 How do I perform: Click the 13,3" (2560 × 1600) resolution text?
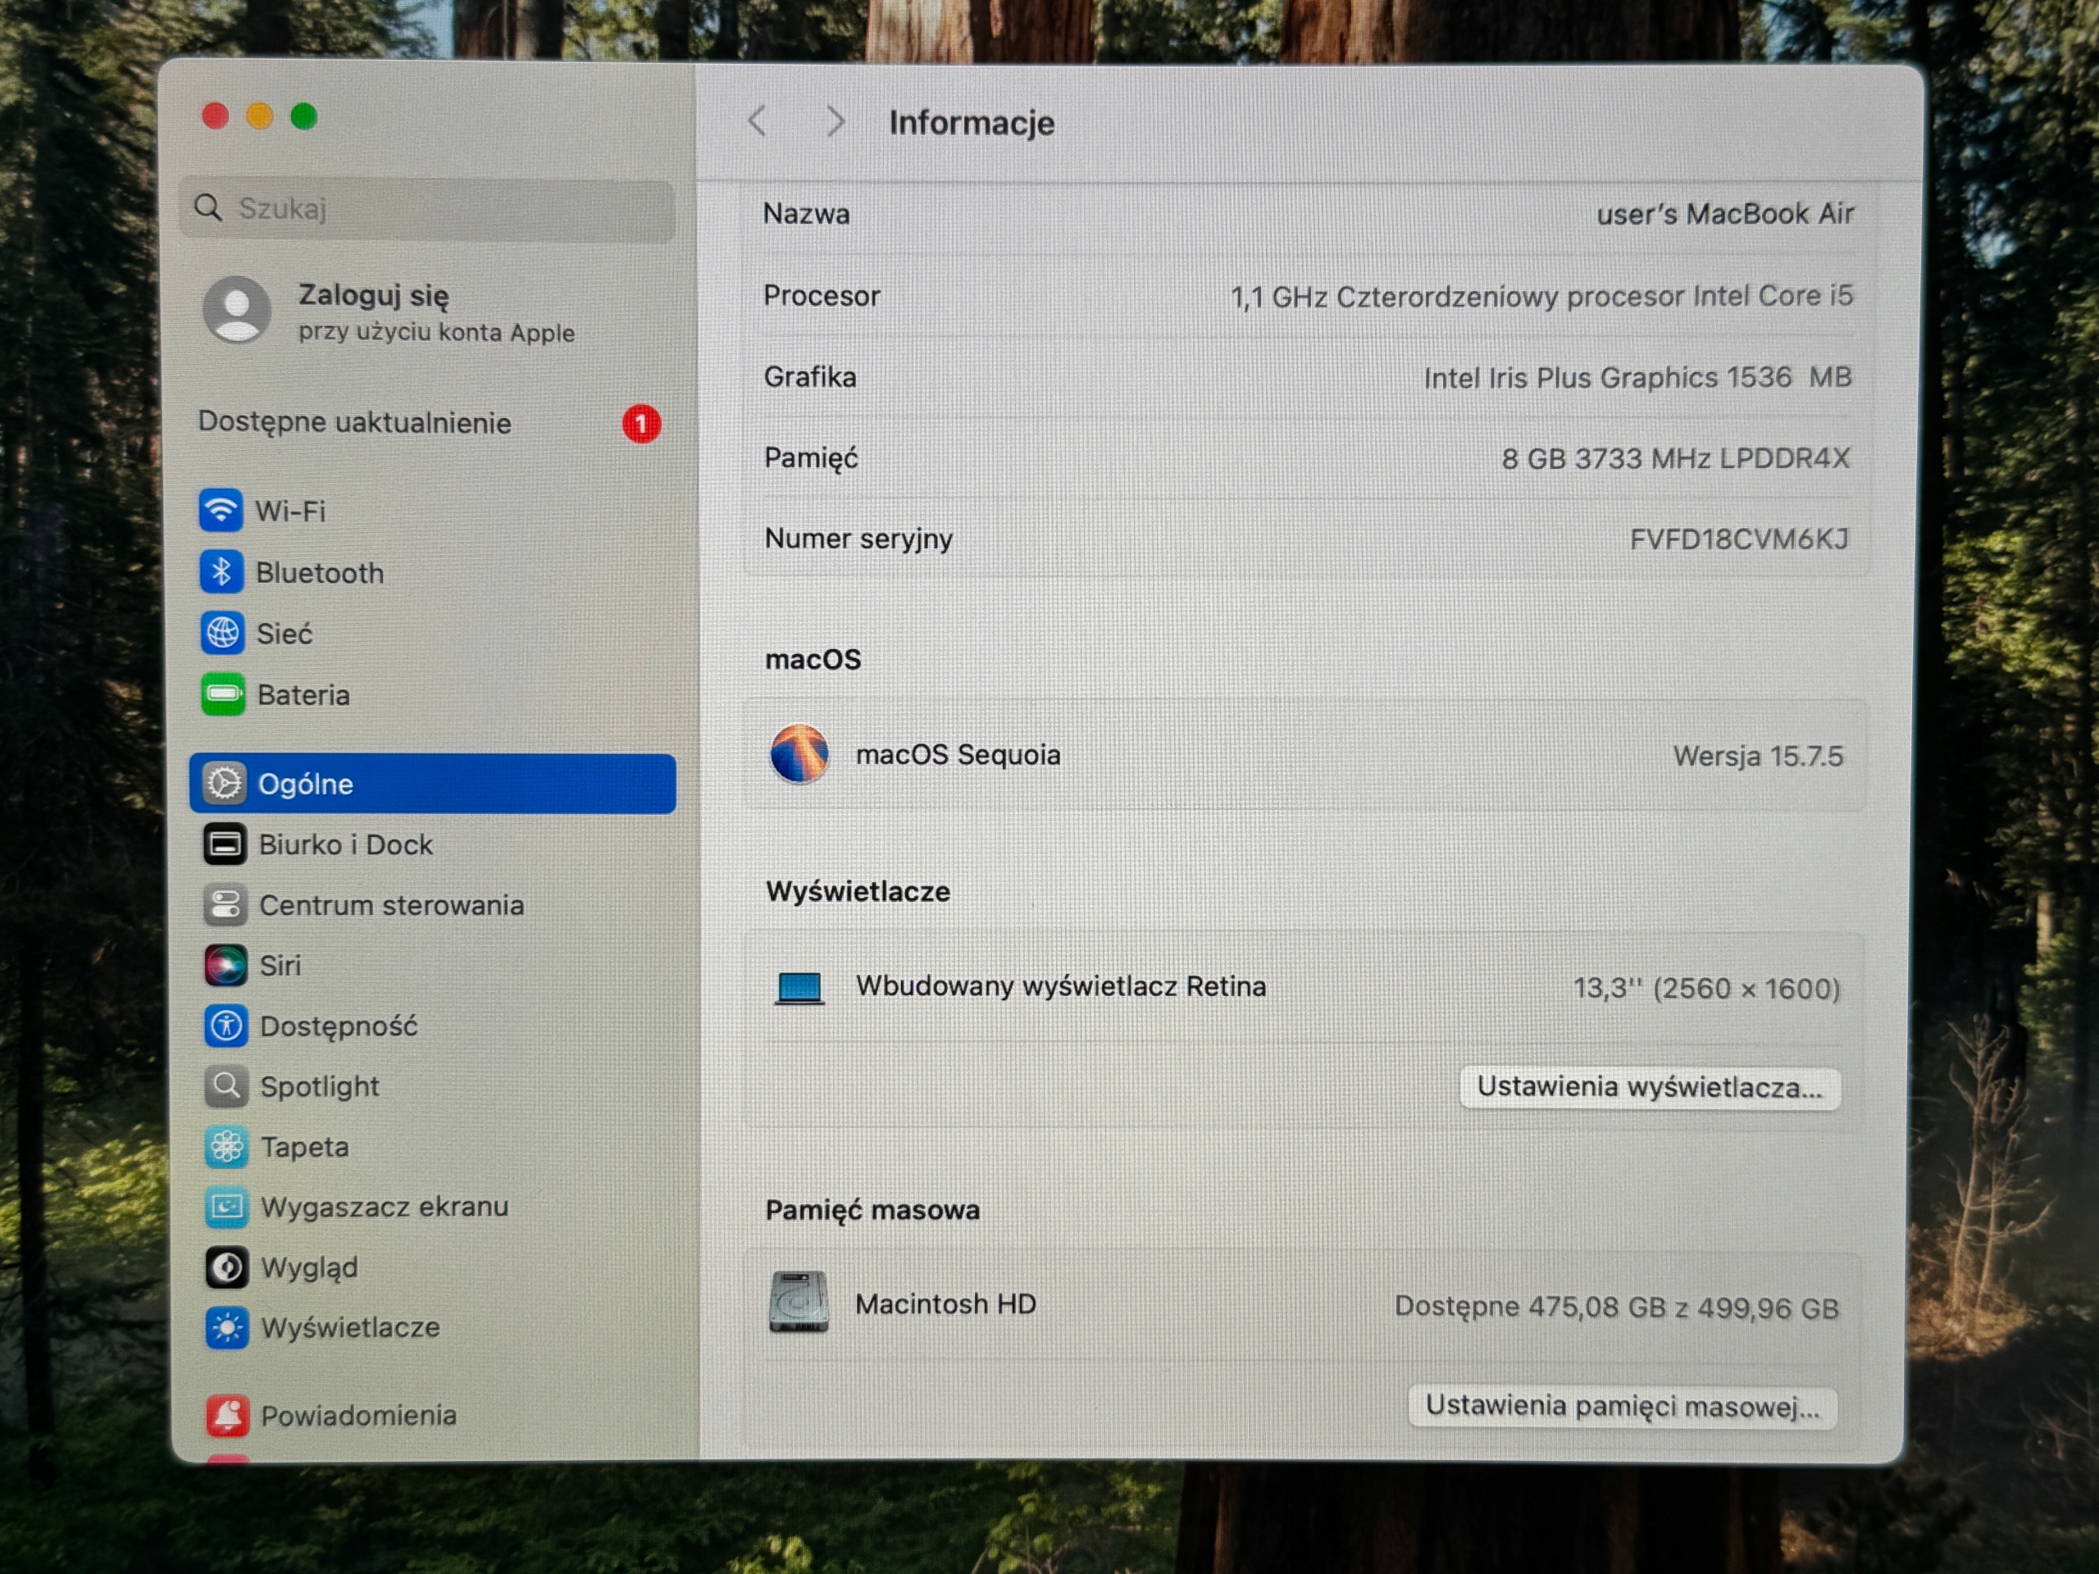[1706, 989]
